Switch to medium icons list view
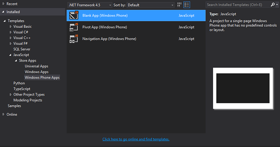 click(187, 5)
